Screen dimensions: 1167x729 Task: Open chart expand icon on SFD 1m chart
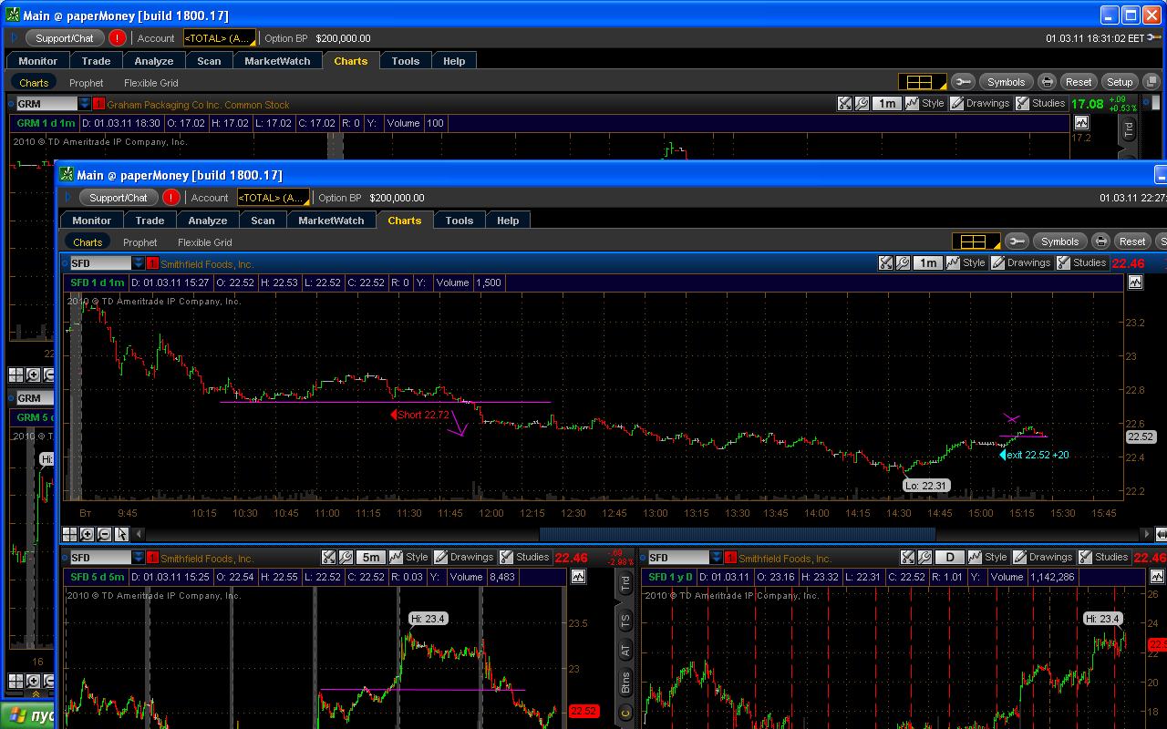tap(885, 262)
